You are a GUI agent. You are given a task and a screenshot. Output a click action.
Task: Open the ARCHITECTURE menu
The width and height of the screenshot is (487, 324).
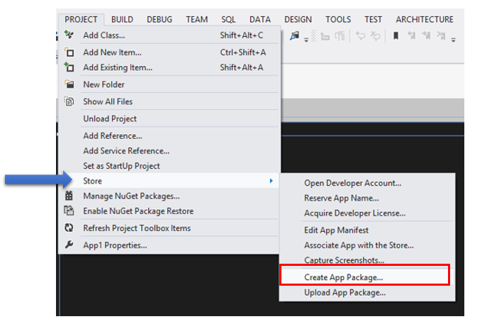(424, 20)
